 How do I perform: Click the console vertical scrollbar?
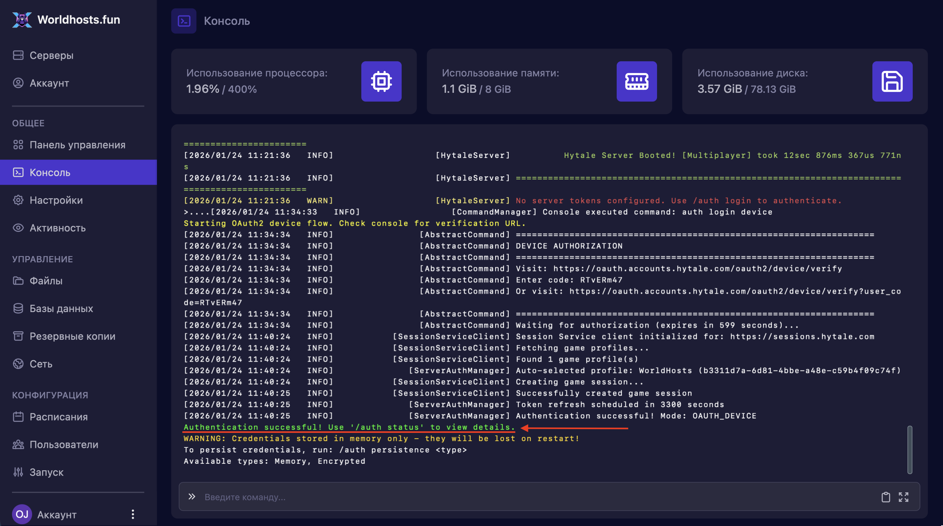[x=909, y=450]
